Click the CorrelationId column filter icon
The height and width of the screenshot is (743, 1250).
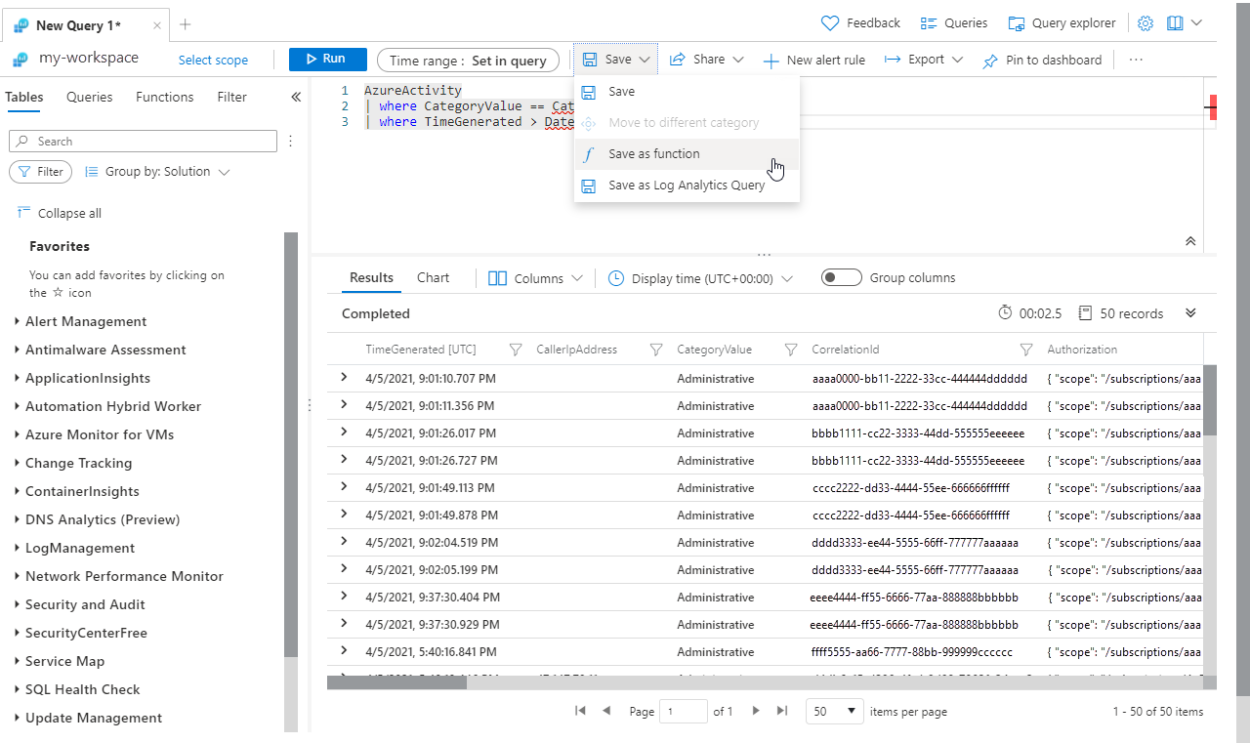1025,350
